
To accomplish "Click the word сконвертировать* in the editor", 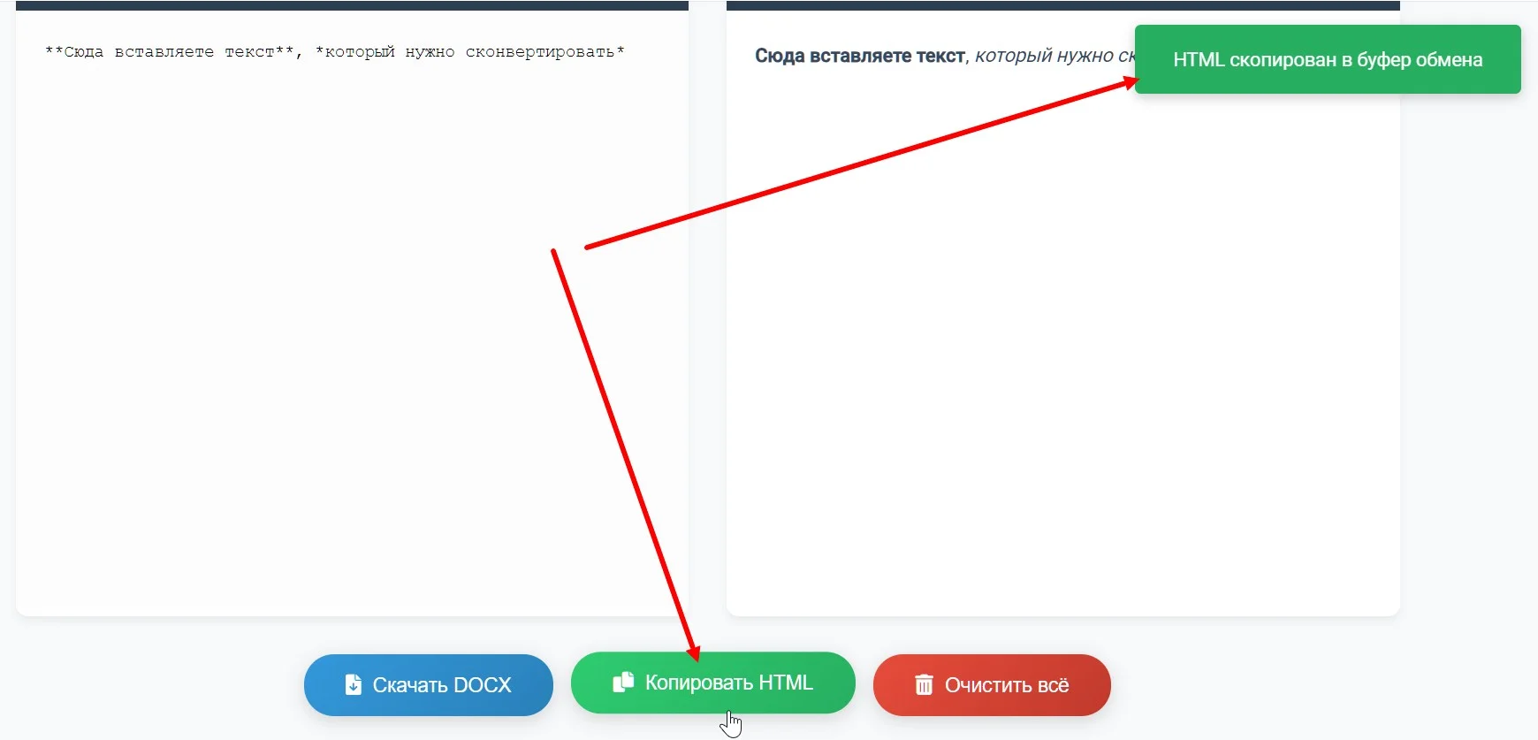I will 545,52.
